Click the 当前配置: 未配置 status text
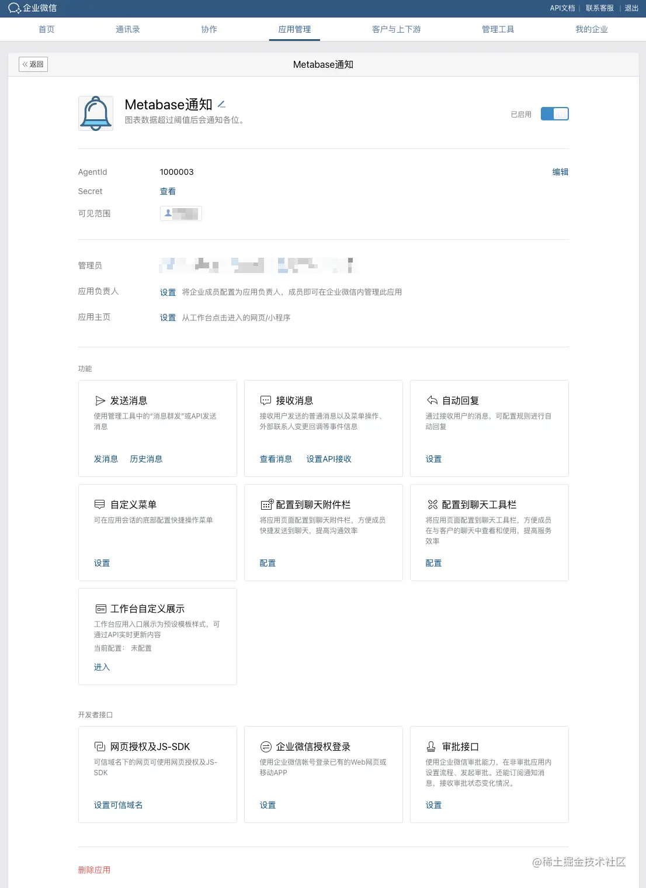 coord(123,648)
